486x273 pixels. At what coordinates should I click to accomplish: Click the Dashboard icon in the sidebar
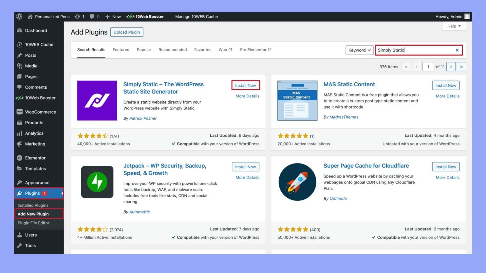20,30
